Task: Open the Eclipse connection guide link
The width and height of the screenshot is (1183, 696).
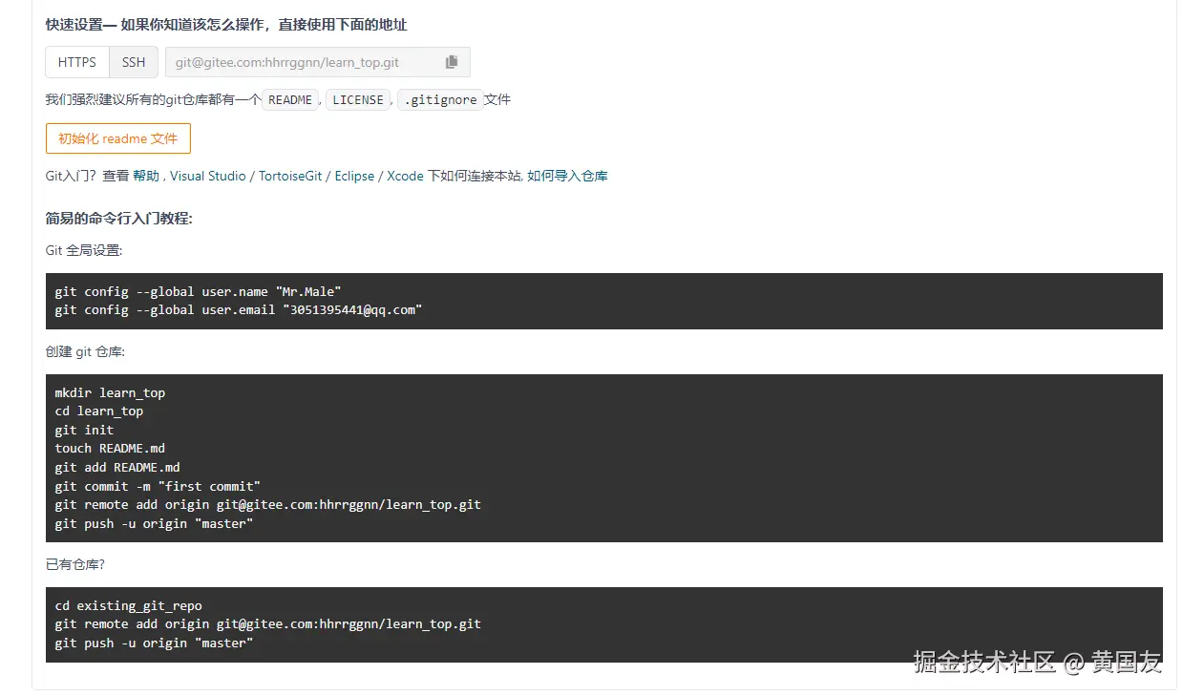Action: click(354, 176)
